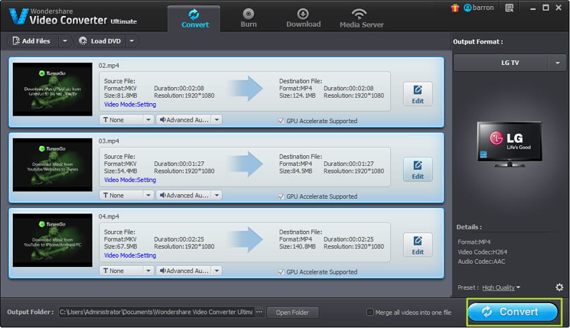Minimize the Video Converter window
Viewport: 570px width, 328px height.
click(x=532, y=8)
